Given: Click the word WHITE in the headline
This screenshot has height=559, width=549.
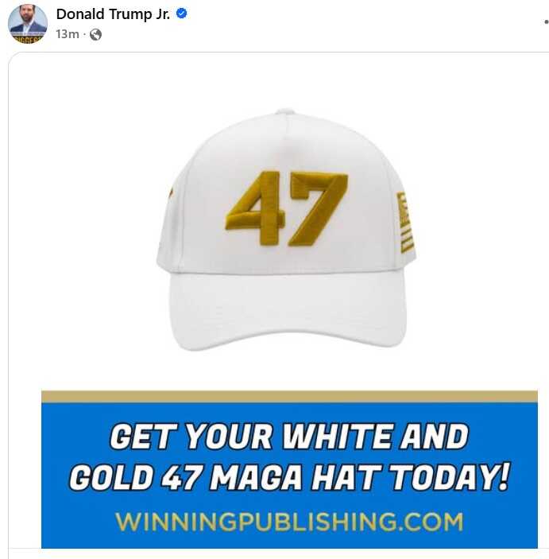Looking at the screenshot, I should click(x=338, y=437).
